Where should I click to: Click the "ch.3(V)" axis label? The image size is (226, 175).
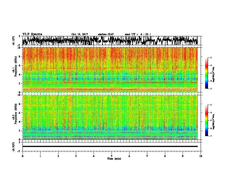13,147
